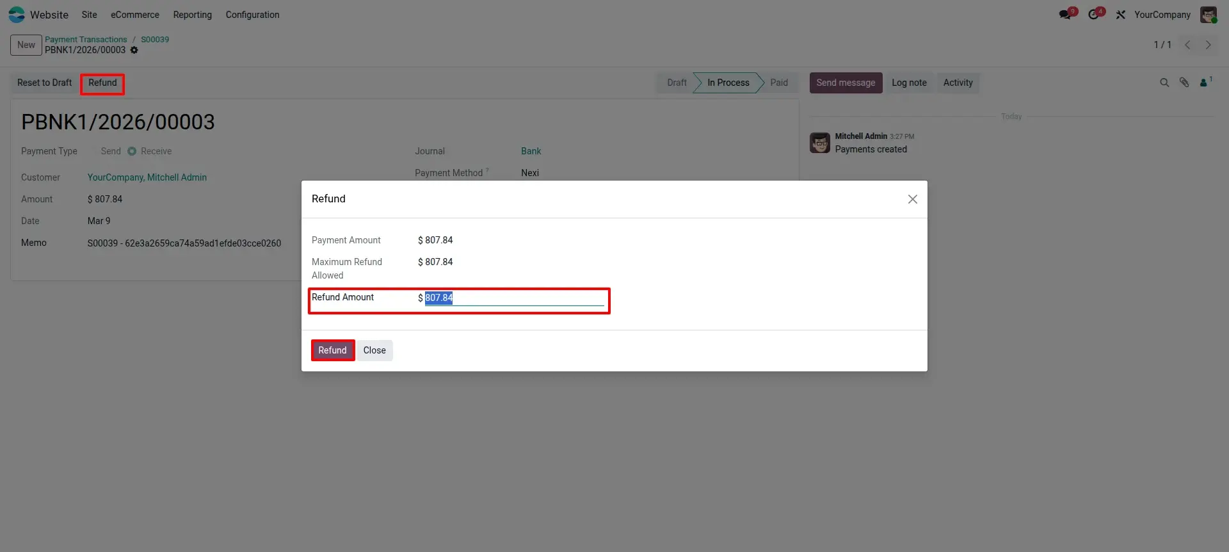Viewport: 1229px width, 552px height.
Task: Go to the previous record arrow
Action: point(1188,45)
